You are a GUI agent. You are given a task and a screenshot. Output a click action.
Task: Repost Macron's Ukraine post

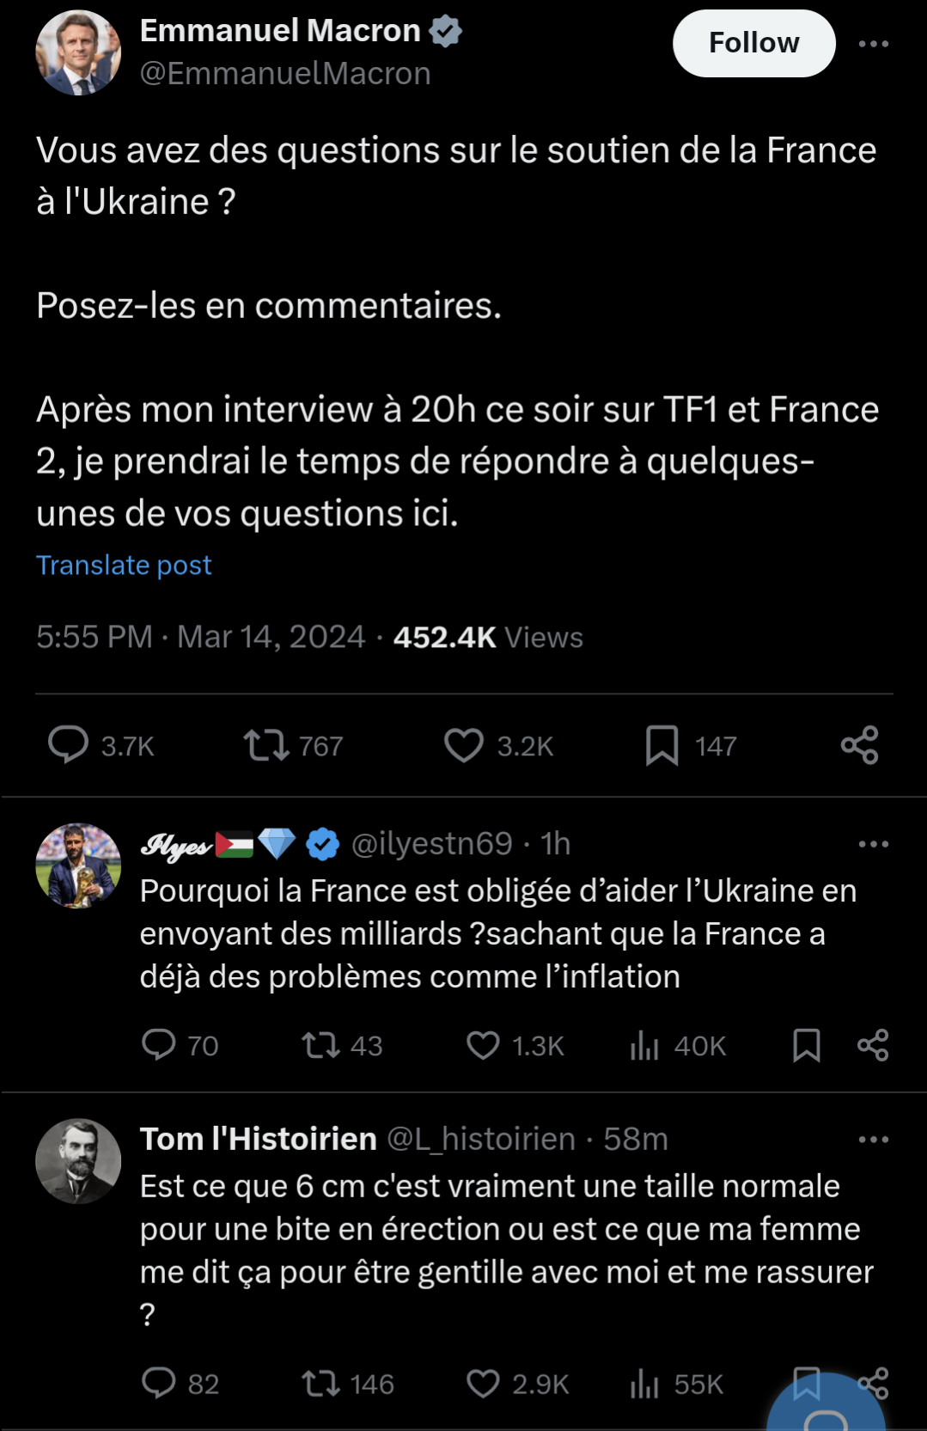coord(266,744)
